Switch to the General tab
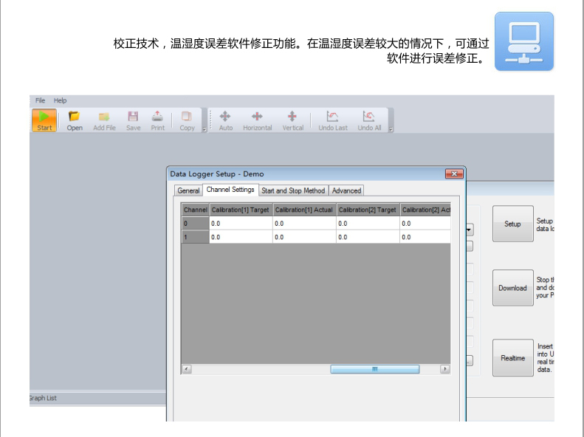The height and width of the screenshot is (437, 584). click(188, 190)
